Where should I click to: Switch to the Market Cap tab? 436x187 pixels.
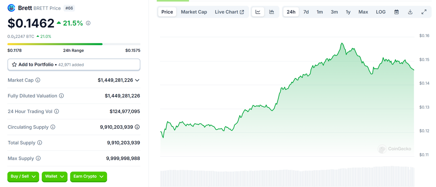click(194, 12)
